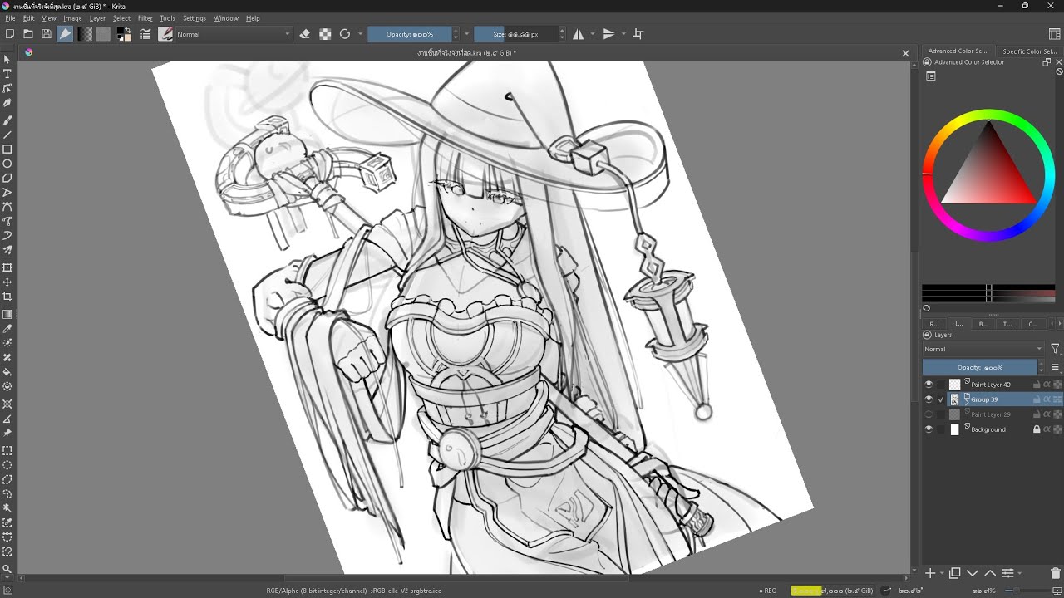Open the layer filter menu
Viewport: 1064px width, 598px height.
pyautogui.click(x=1055, y=349)
